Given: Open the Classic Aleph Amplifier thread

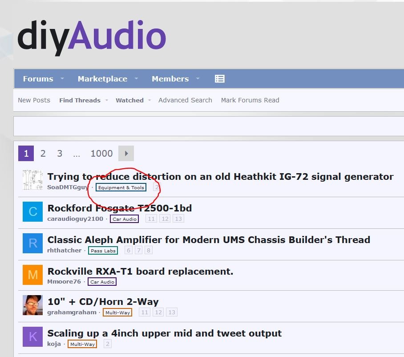Looking at the screenshot, I should pos(209,240).
